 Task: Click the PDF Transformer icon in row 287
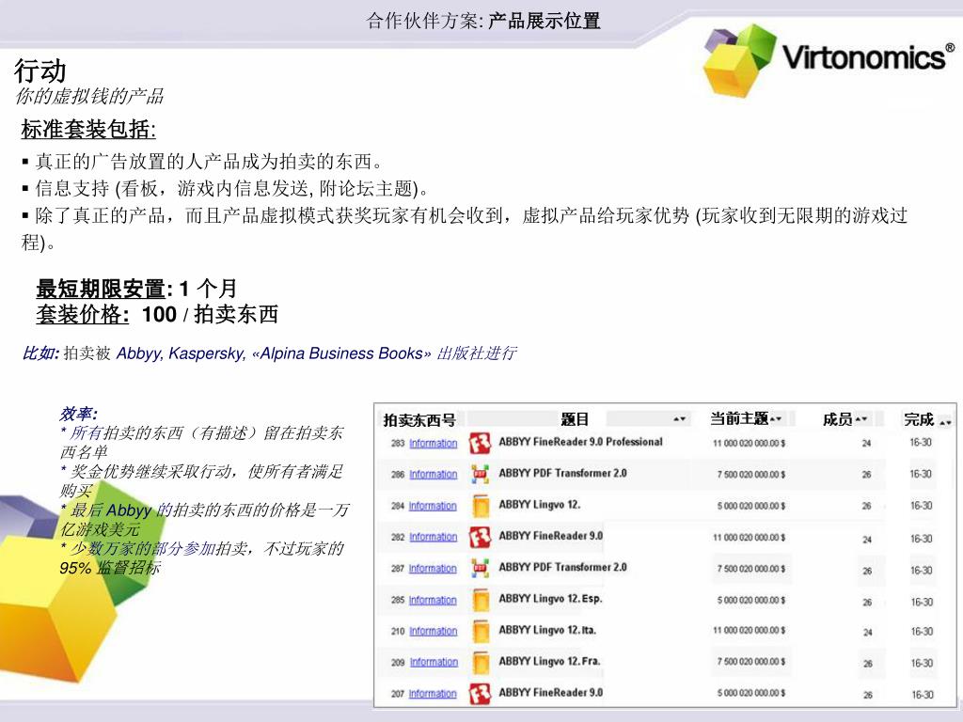(481, 568)
